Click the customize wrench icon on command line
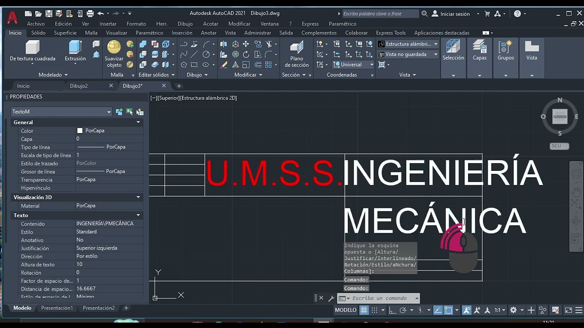Screen dimensions: 584x328 (331, 298)
